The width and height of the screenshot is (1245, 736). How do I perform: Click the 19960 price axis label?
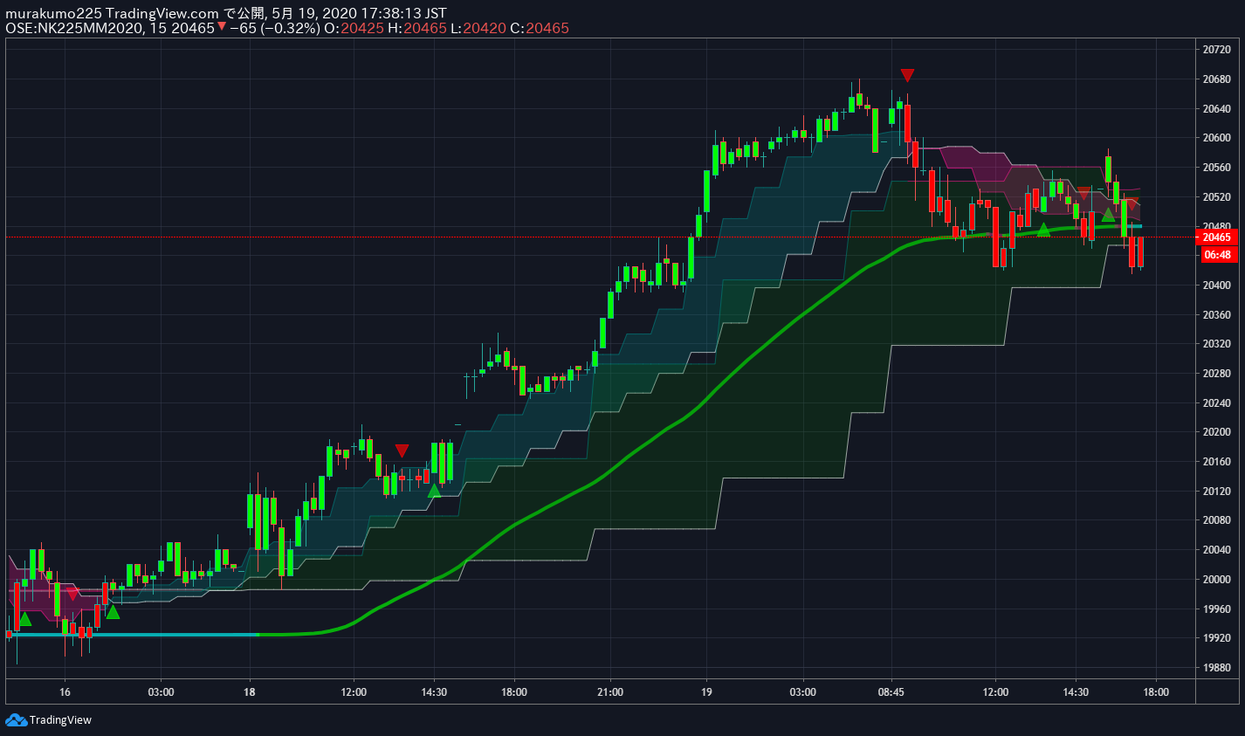pyautogui.click(x=1217, y=609)
